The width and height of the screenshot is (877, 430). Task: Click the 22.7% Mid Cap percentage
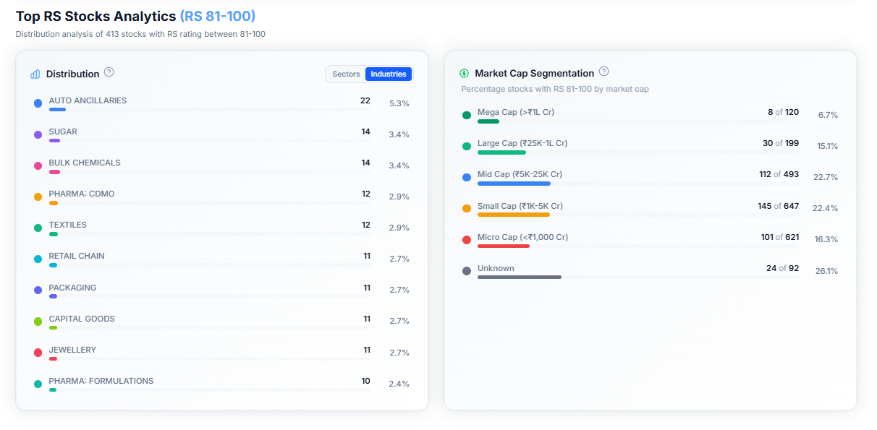pyautogui.click(x=826, y=177)
